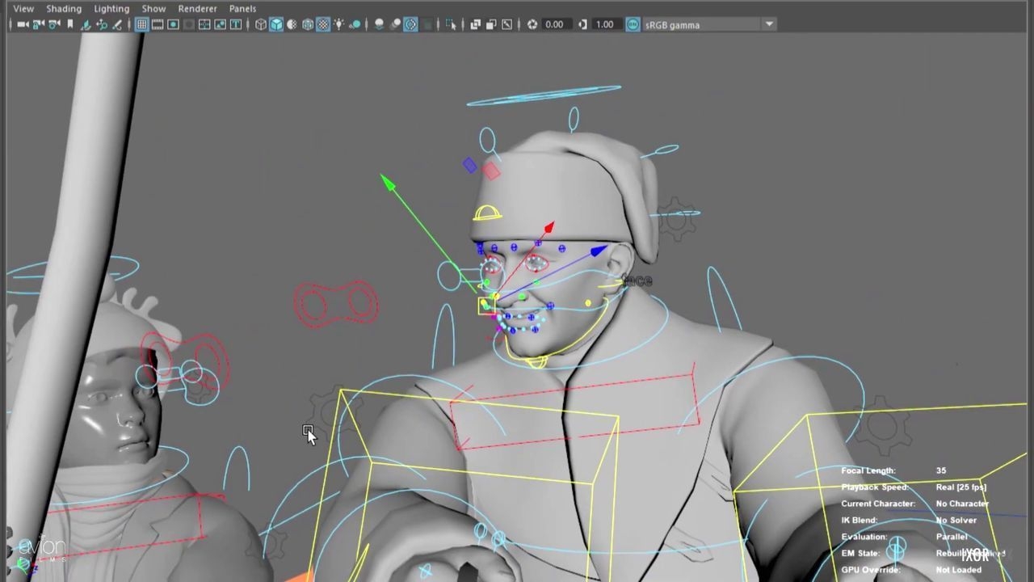The image size is (1034, 582).
Task: Click the Playback Speed value Real [25 fps]
Action: pyautogui.click(x=961, y=487)
